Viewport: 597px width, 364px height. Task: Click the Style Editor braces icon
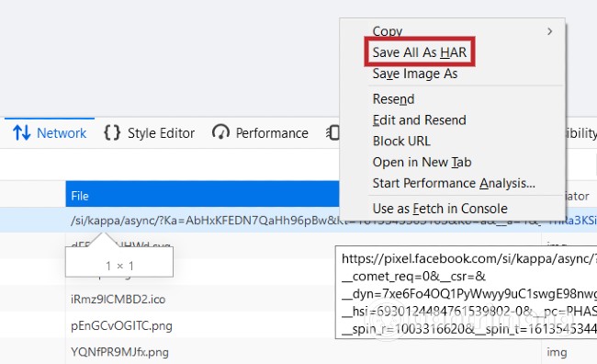[x=112, y=133]
